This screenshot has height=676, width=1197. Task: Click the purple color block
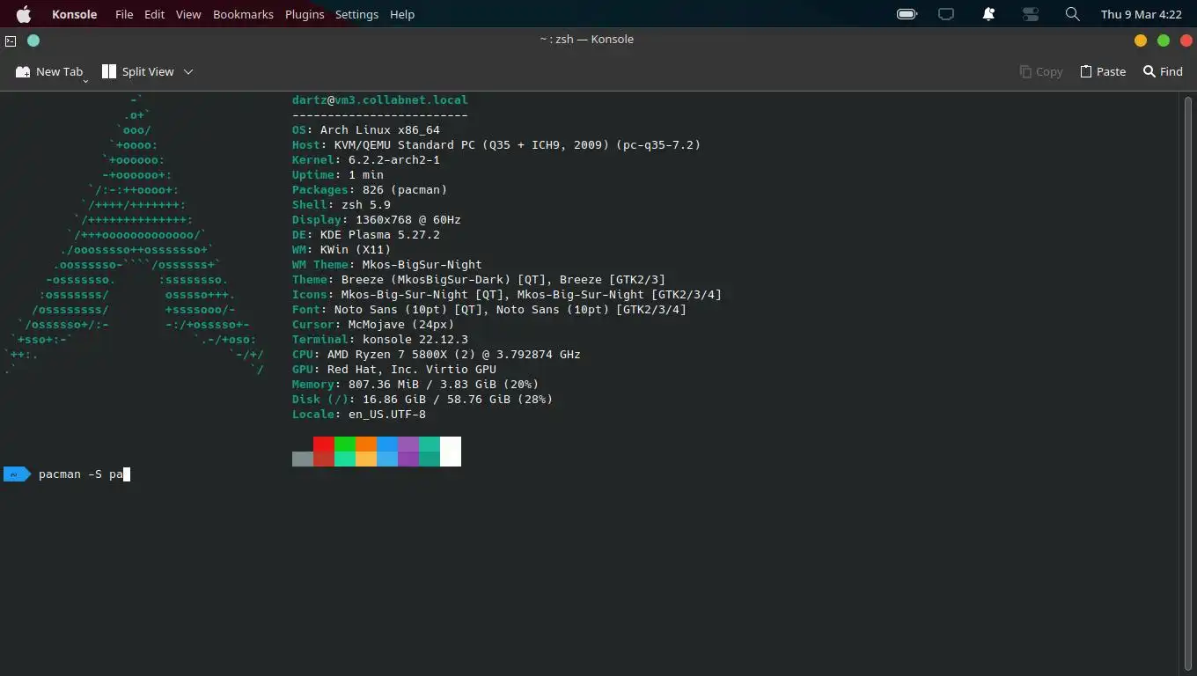[408, 444]
